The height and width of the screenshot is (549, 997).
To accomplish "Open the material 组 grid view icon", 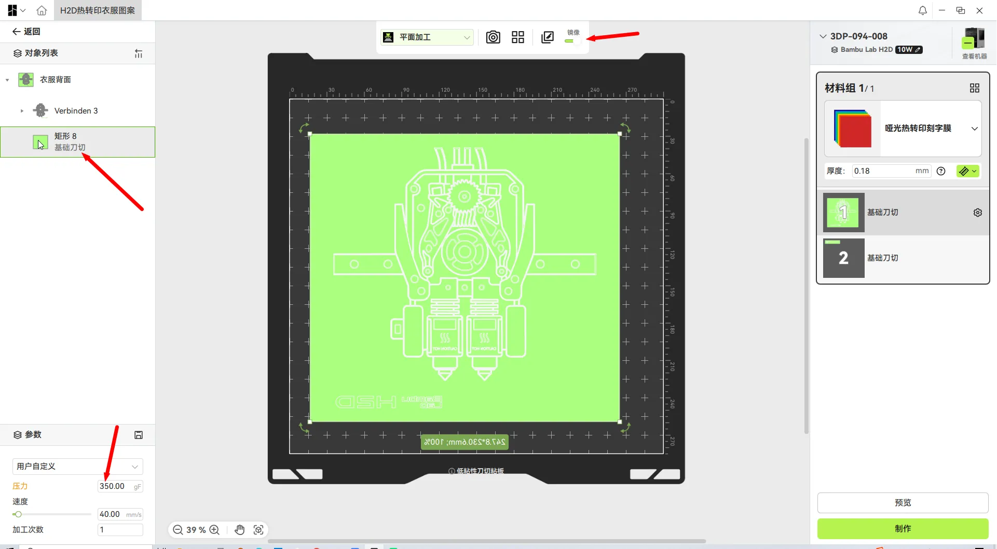I will [974, 88].
